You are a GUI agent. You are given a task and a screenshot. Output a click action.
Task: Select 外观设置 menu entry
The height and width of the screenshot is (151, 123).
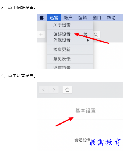(x=70, y=40)
